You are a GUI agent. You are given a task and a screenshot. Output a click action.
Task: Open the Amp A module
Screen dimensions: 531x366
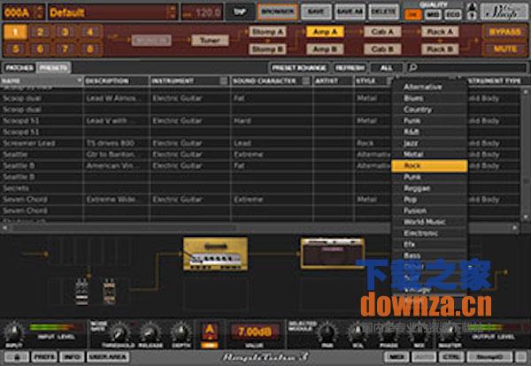pyautogui.click(x=325, y=32)
